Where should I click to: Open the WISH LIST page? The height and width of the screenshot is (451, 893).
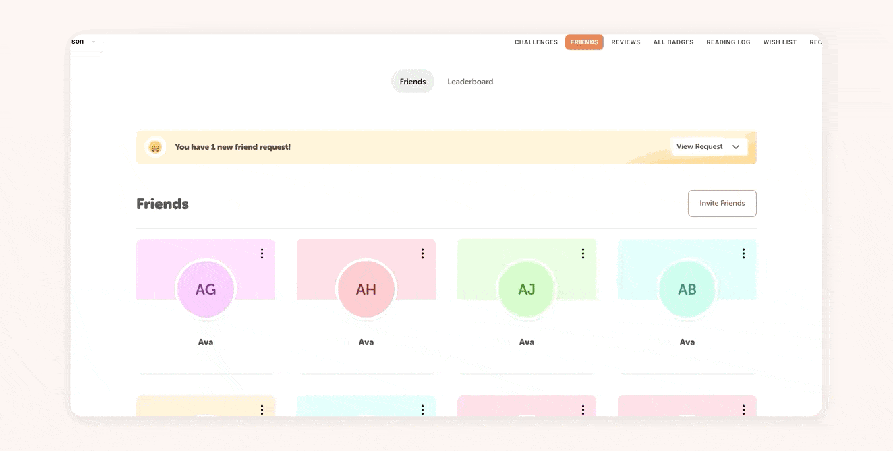point(780,42)
